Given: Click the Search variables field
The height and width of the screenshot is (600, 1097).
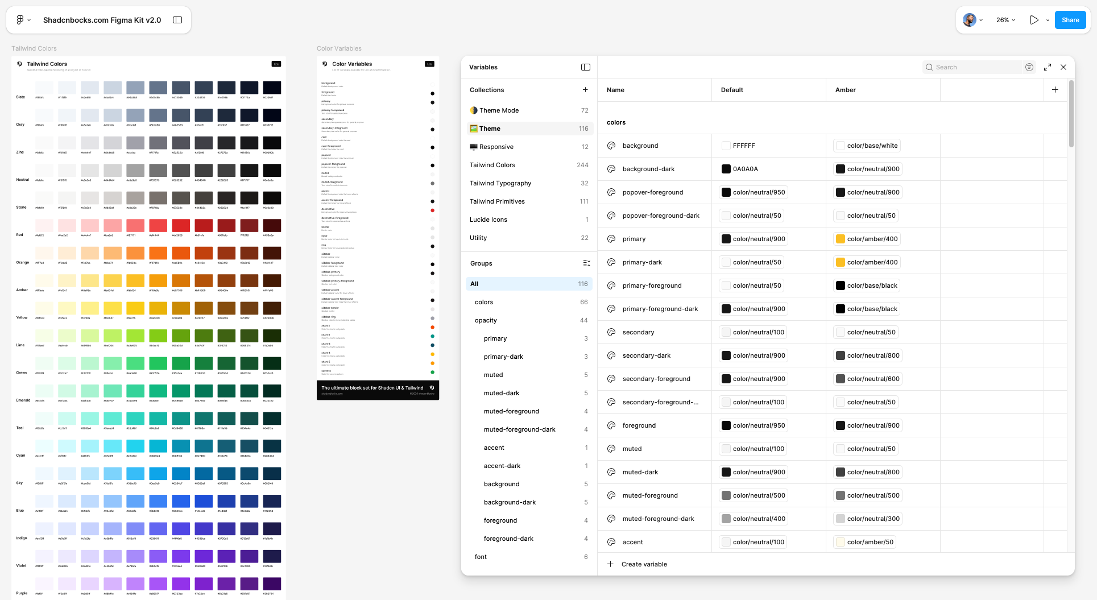Looking at the screenshot, I should pyautogui.click(x=972, y=67).
